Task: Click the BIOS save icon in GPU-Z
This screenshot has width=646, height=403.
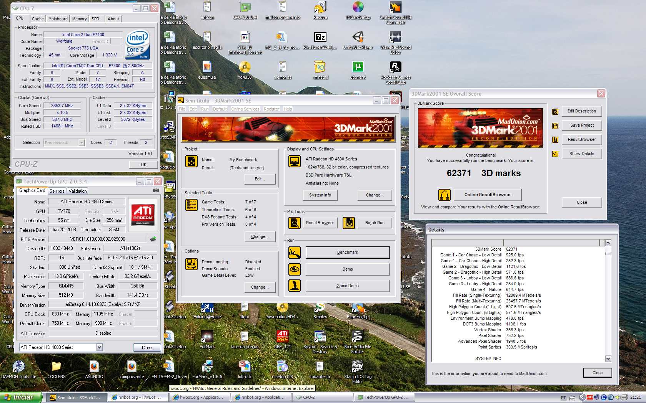Action: (153, 239)
